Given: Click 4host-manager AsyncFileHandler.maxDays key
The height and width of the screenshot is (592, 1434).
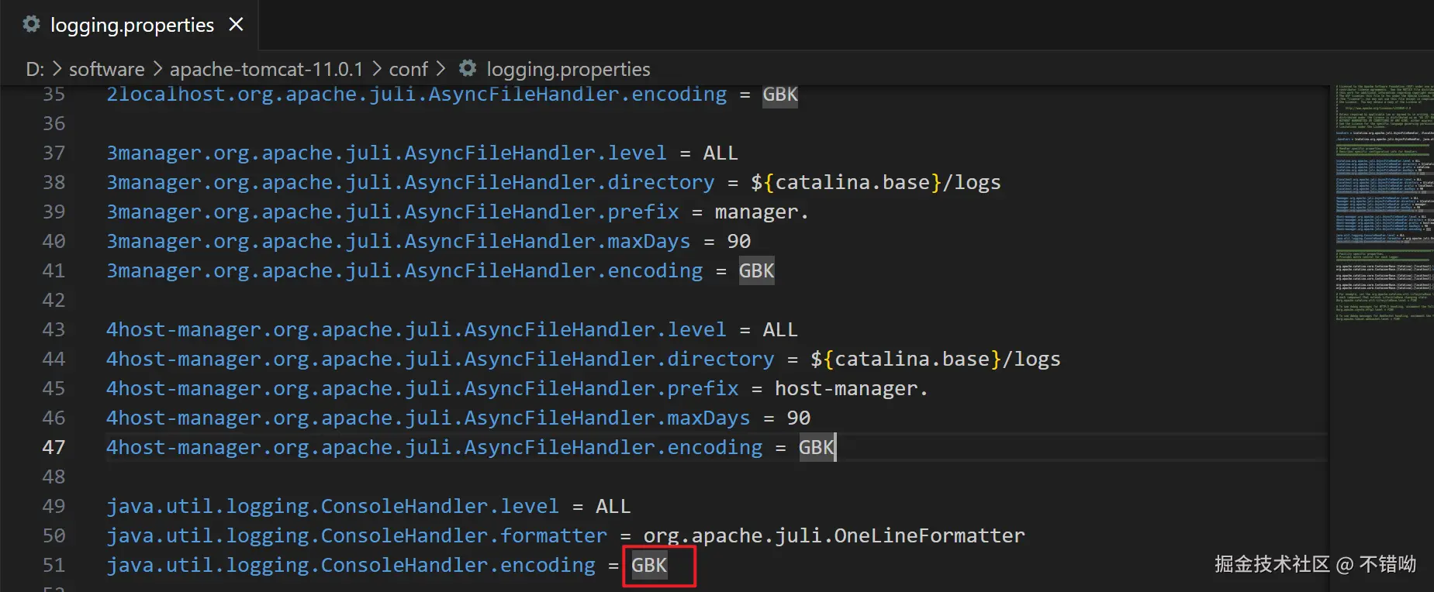Looking at the screenshot, I should pos(428,418).
